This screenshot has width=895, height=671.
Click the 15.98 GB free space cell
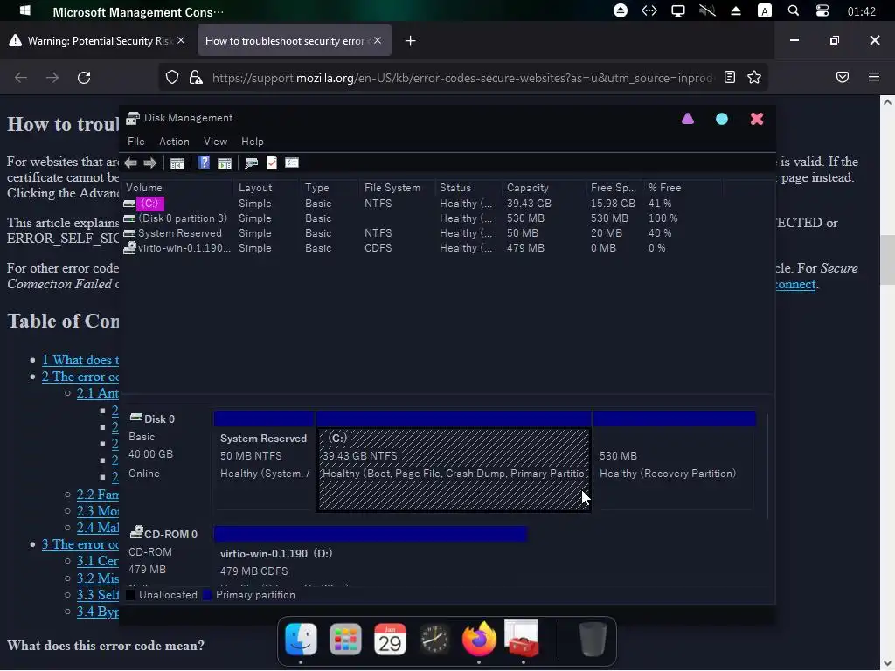(x=613, y=204)
